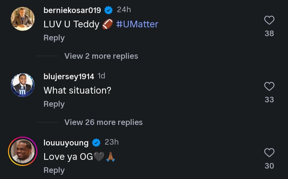Click the 30 likes count
288x179 pixels.
(x=269, y=166)
